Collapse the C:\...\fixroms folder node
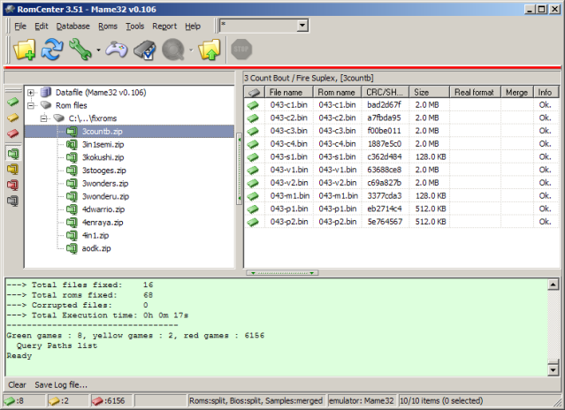Viewport: 565px width, 410px height. point(43,118)
